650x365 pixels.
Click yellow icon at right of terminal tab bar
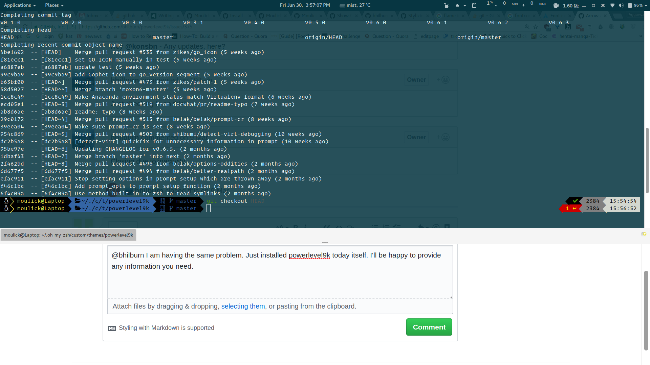(x=644, y=234)
